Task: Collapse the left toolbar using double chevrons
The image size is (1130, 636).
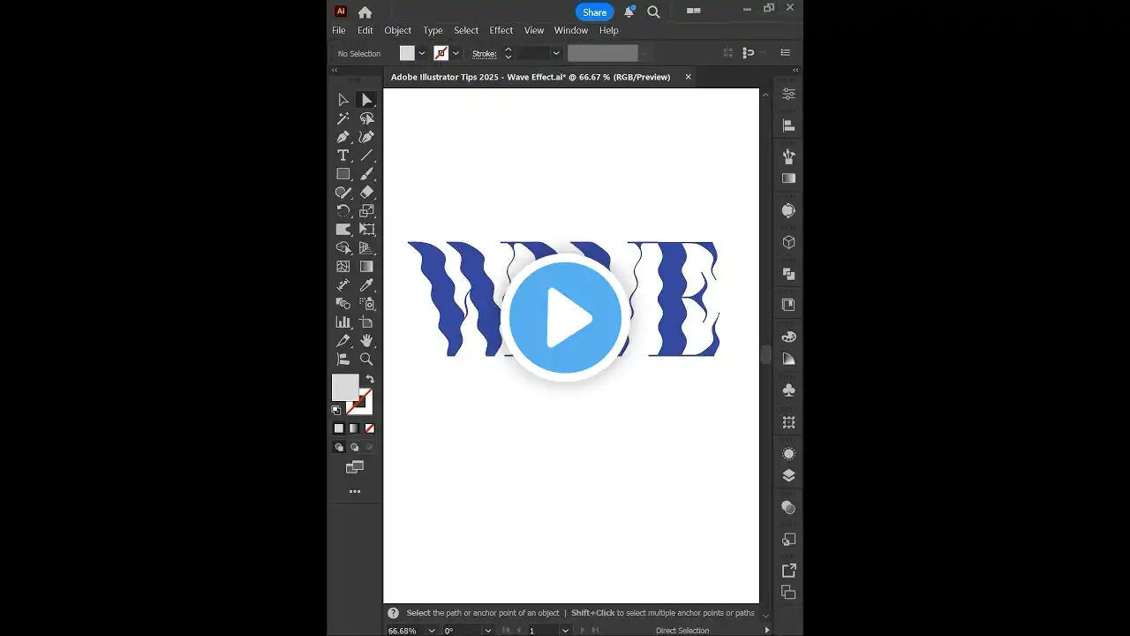Action: [x=335, y=71]
